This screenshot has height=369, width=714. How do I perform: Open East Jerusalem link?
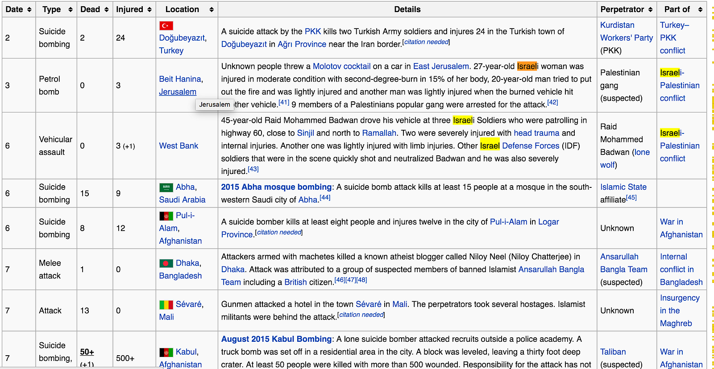(441, 66)
